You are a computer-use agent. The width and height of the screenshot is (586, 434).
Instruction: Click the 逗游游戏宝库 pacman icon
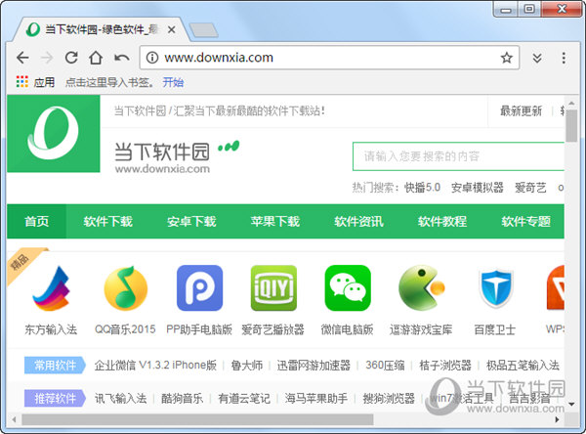tap(422, 288)
